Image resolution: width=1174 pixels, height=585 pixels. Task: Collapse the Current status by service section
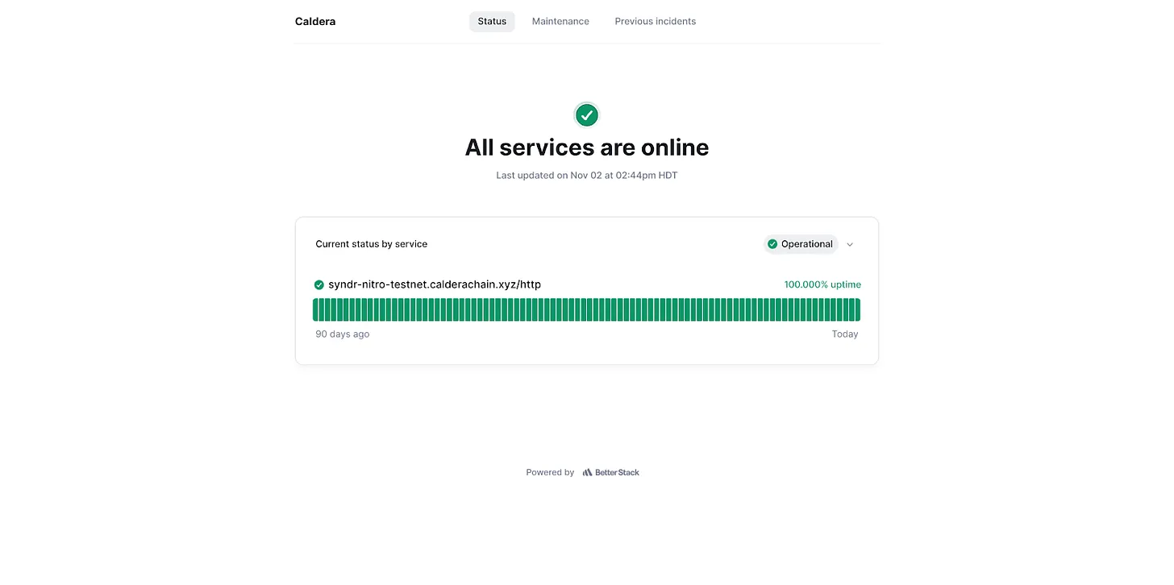849,244
